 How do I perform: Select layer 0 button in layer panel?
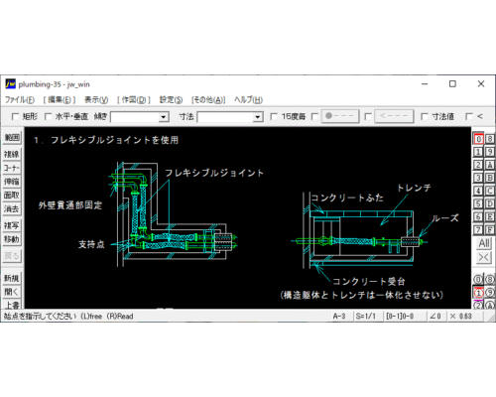pos(478,139)
